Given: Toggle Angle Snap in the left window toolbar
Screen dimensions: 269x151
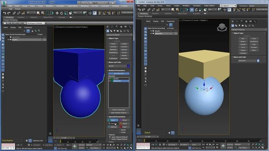Looking at the screenshot, I should pos(104,13).
